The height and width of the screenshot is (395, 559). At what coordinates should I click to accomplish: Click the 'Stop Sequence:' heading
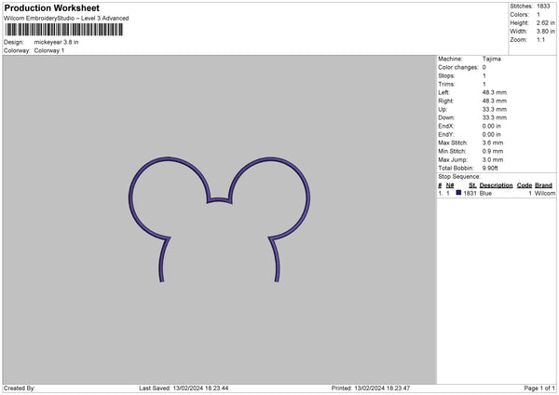pos(459,177)
